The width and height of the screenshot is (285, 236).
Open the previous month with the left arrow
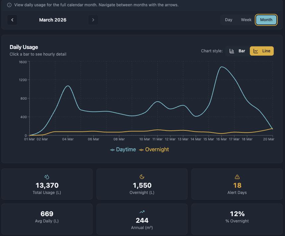pyautogui.click(x=12, y=20)
